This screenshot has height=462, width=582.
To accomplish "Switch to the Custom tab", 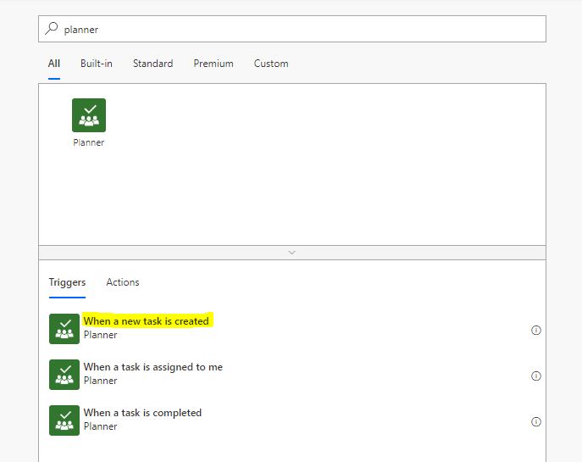I will [271, 64].
